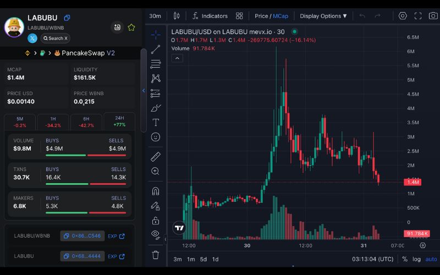This screenshot has width=440, height=275.
Task: Click the BNB chain icon in breadcrumb
Action: [28, 53]
